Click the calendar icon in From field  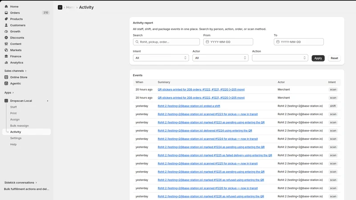[207, 42]
